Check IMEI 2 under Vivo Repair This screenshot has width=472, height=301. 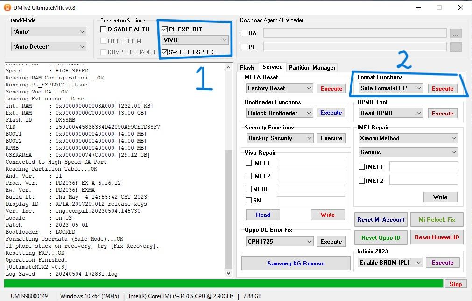tap(249, 176)
